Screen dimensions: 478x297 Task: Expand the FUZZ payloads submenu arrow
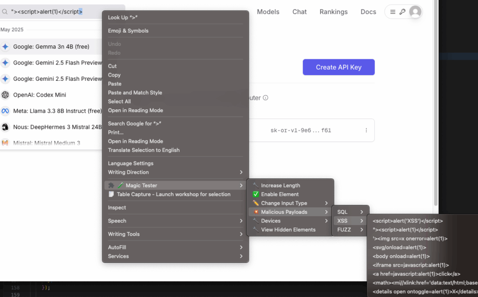pos(362,230)
